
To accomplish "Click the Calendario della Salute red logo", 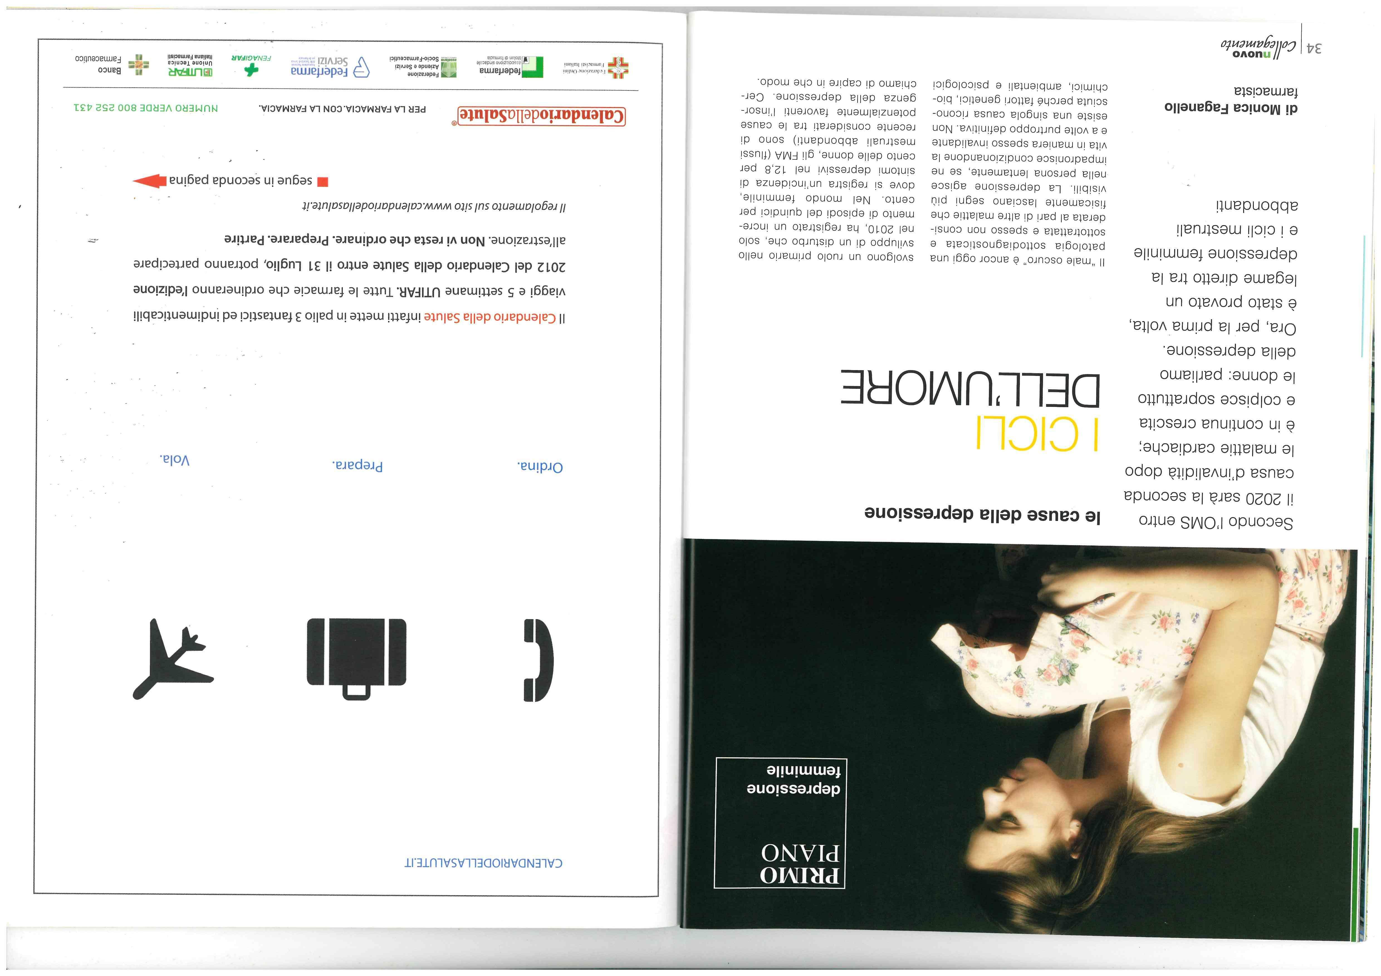I will coord(541,116).
